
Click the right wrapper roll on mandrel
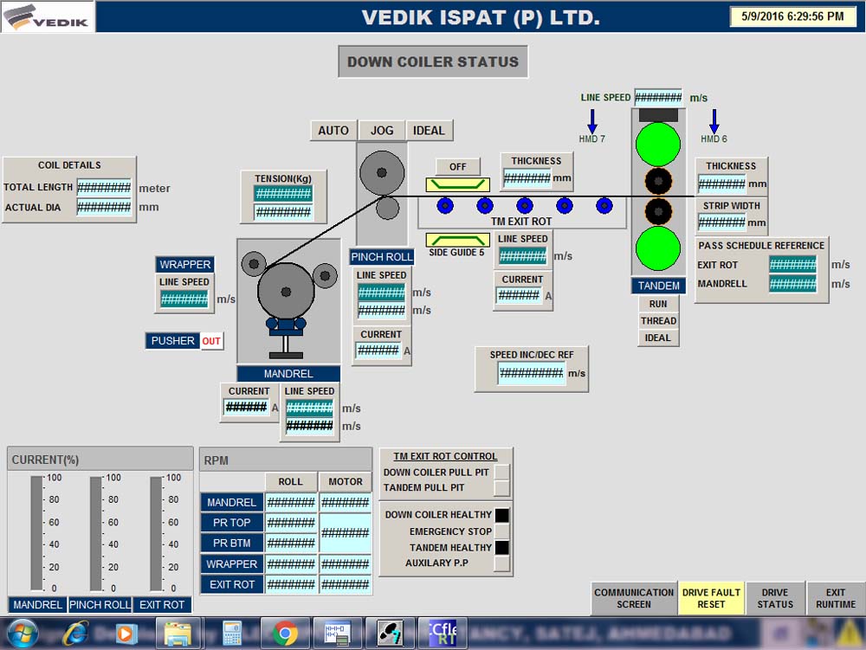point(325,275)
